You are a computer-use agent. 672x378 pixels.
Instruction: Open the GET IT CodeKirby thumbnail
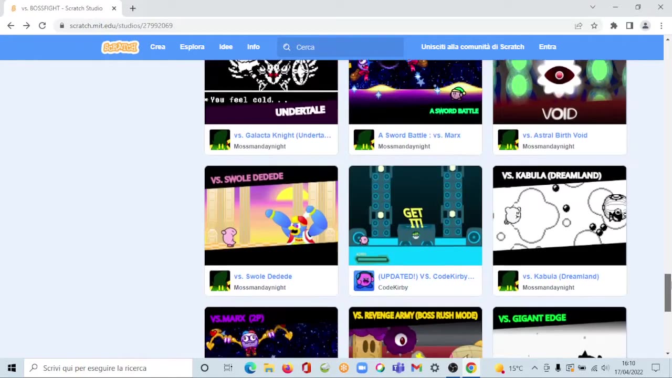pos(415,216)
